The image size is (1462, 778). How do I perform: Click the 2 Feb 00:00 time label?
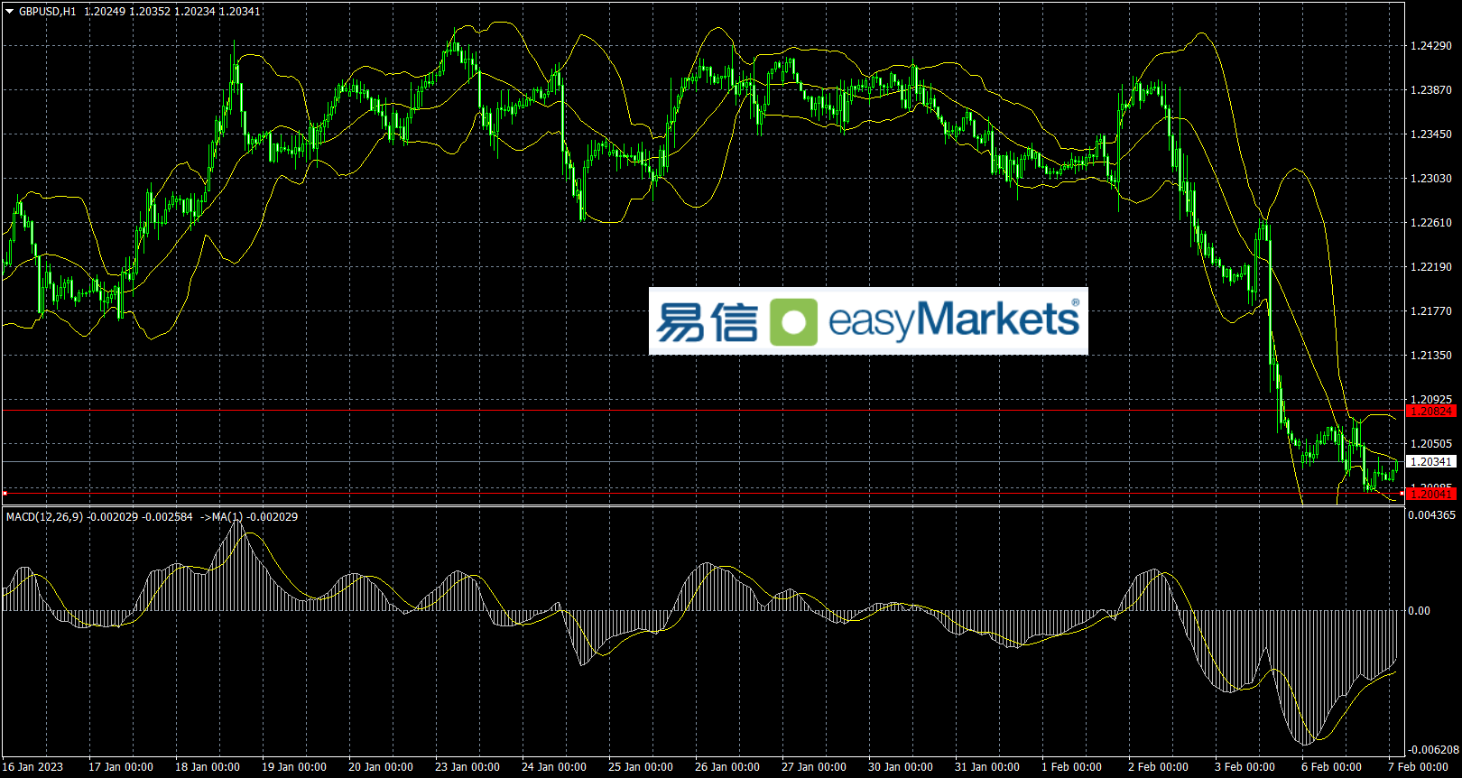click(1159, 767)
